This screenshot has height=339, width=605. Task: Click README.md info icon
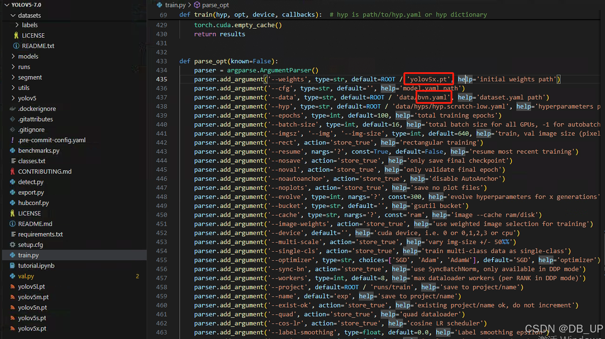(x=13, y=224)
